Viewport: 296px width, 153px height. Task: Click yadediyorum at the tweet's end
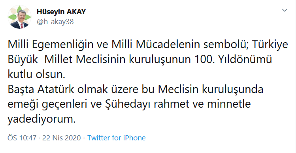(41, 119)
